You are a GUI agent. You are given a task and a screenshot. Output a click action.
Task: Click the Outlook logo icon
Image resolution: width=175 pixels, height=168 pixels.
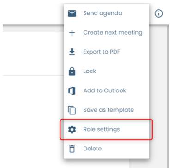coord(72,91)
